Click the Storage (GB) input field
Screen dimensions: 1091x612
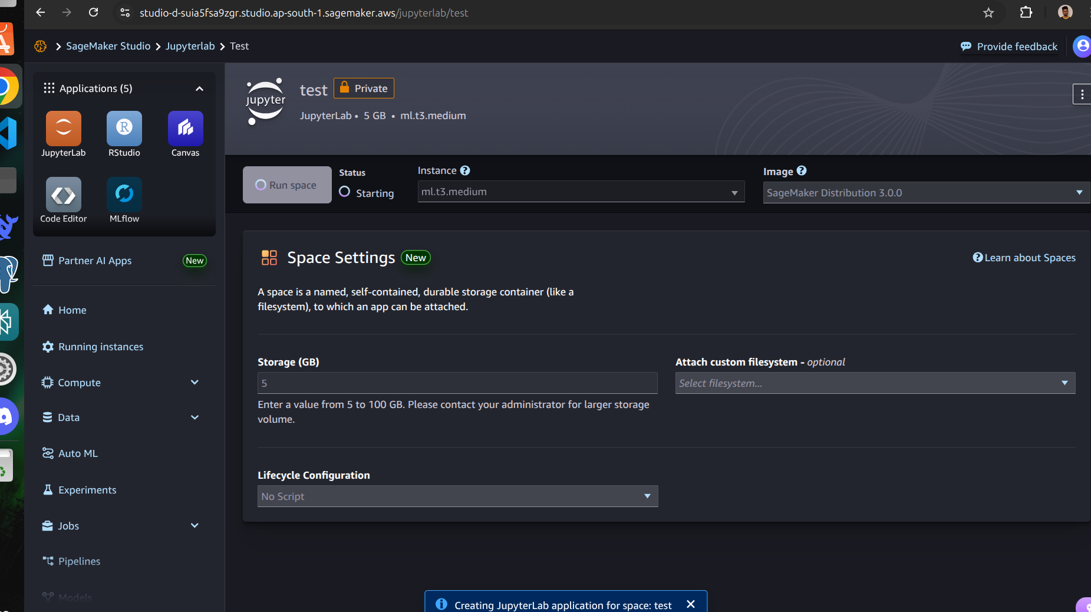(x=457, y=383)
